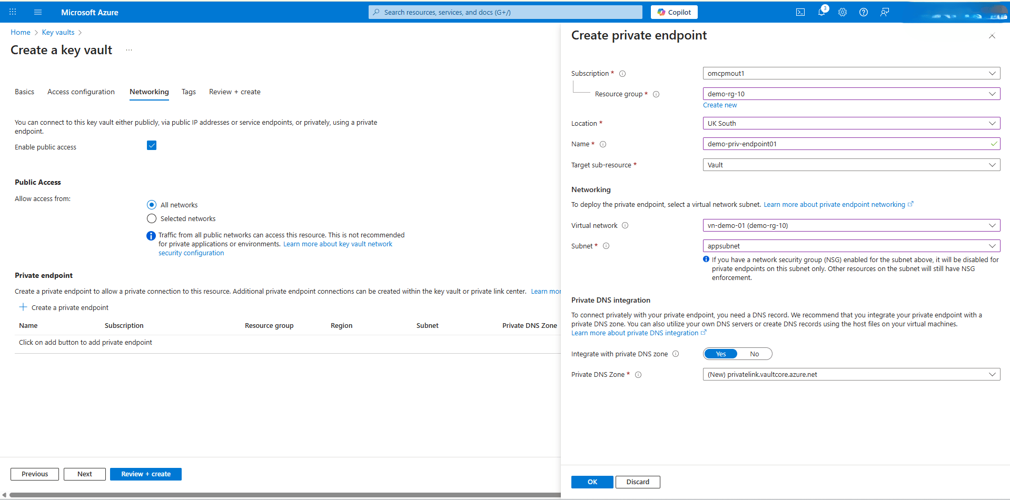Uncheck Enable public access
Viewport: 1010px width, 500px height.
152,145
